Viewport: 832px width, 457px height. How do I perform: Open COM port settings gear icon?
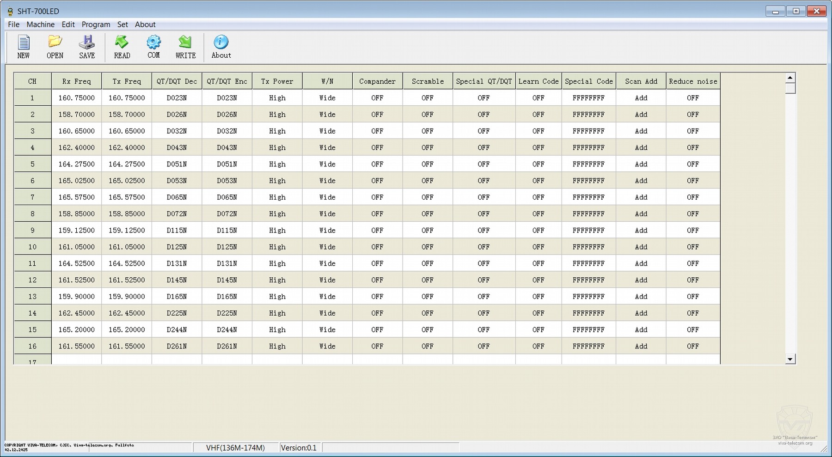click(153, 47)
